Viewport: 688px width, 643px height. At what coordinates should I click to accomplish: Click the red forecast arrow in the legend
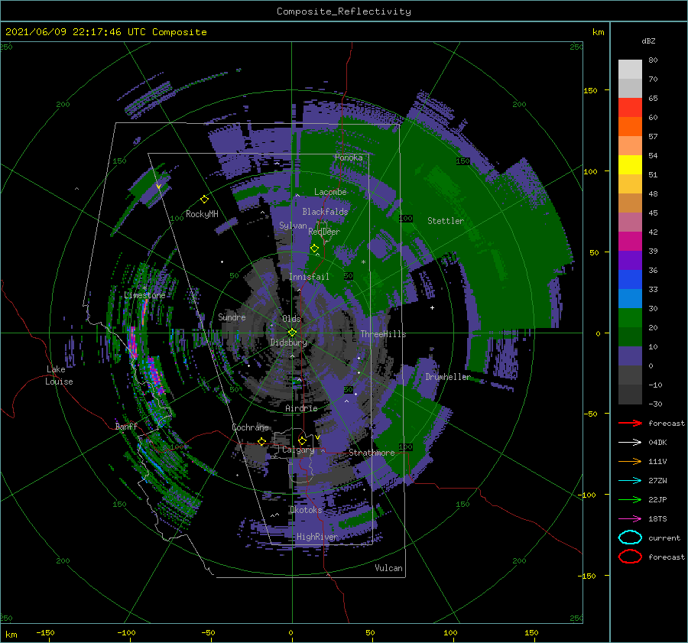tap(630, 423)
